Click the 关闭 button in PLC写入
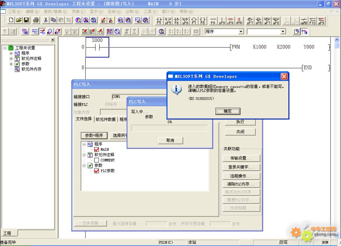This screenshot has height=246, width=341. 240,132
